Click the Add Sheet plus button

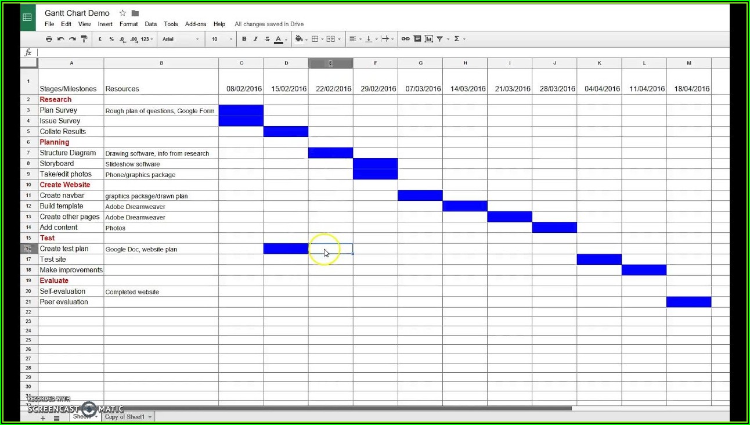click(42, 418)
